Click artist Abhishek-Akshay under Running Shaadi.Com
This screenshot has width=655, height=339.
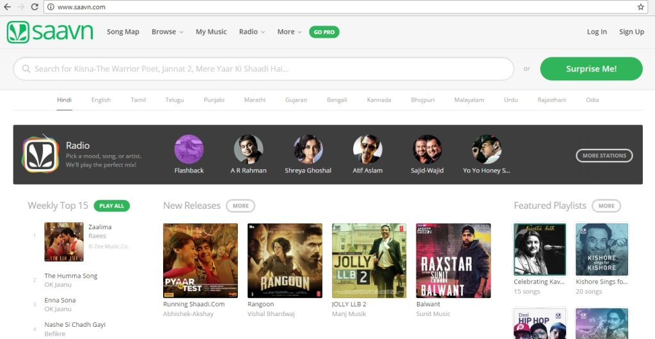click(188, 314)
